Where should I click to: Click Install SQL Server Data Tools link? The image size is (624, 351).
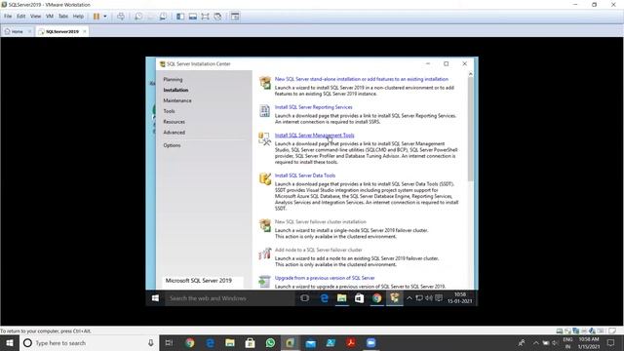coord(305,175)
